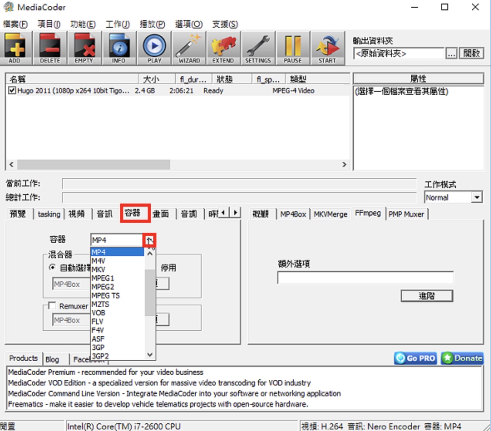491x431 pixels.
Task: Click the output folder browse (...) button
Action: [x=451, y=53]
